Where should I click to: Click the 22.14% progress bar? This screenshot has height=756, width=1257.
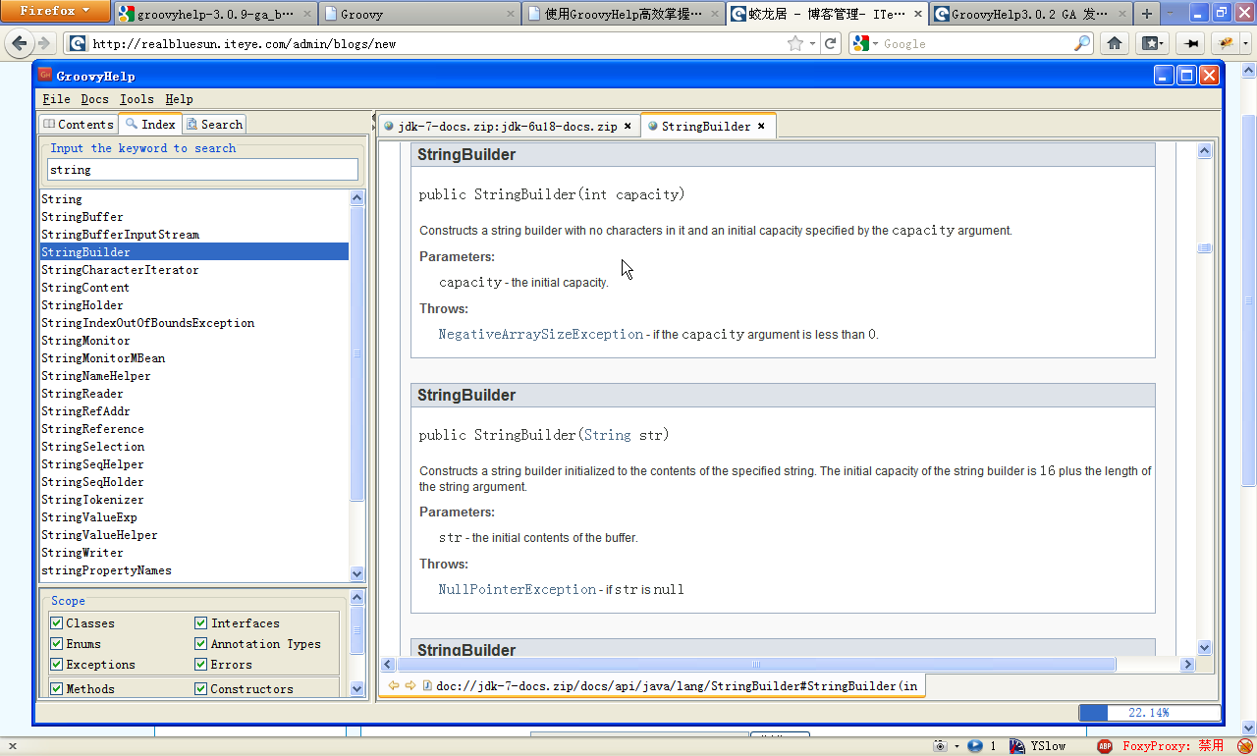point(1149,713)
